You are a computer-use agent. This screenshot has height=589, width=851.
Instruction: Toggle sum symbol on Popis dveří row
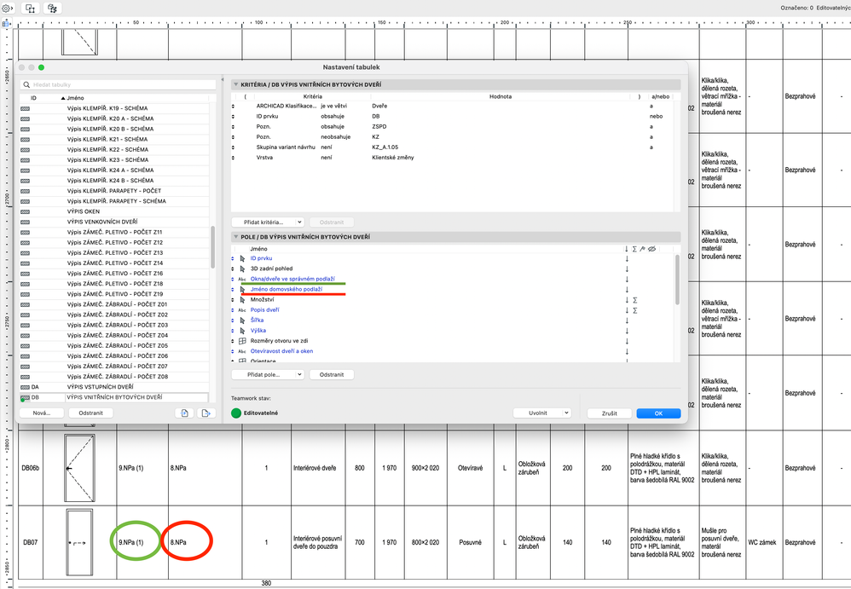pyautogui.click(x=635, y=310)
